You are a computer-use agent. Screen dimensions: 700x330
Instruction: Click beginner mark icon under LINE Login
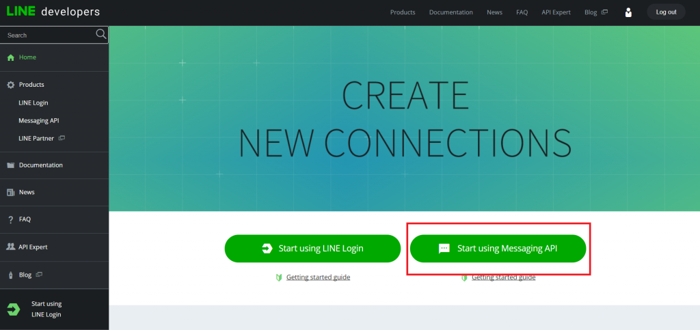click(279, 277)
